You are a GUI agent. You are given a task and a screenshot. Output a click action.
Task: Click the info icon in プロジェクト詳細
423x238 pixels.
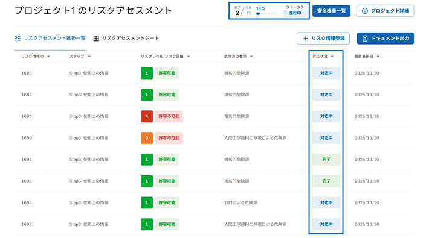click(365, 11)
